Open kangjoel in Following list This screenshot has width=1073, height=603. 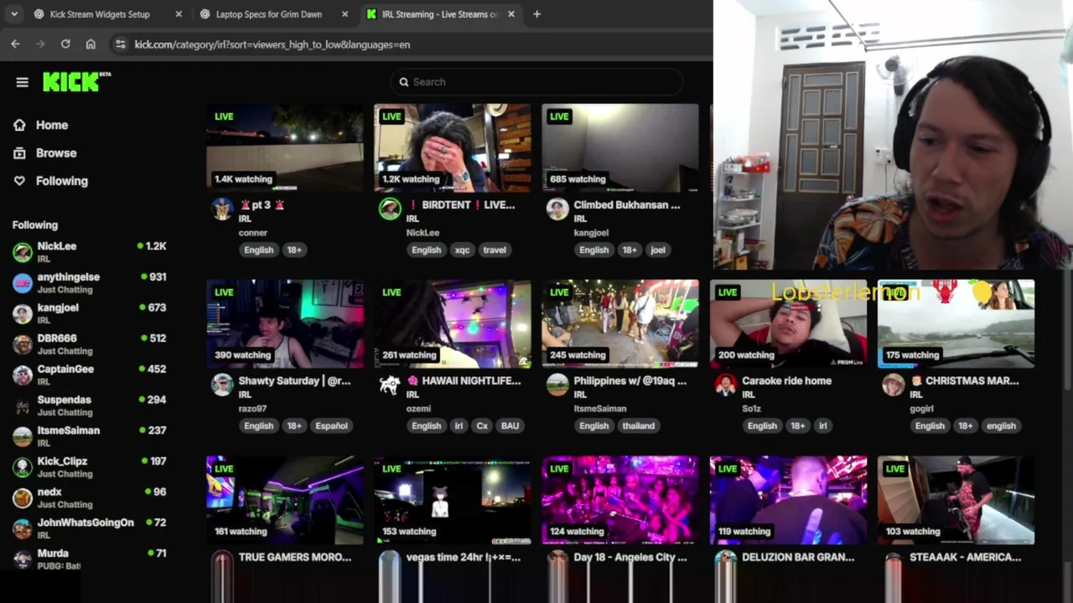click(89, 313)
